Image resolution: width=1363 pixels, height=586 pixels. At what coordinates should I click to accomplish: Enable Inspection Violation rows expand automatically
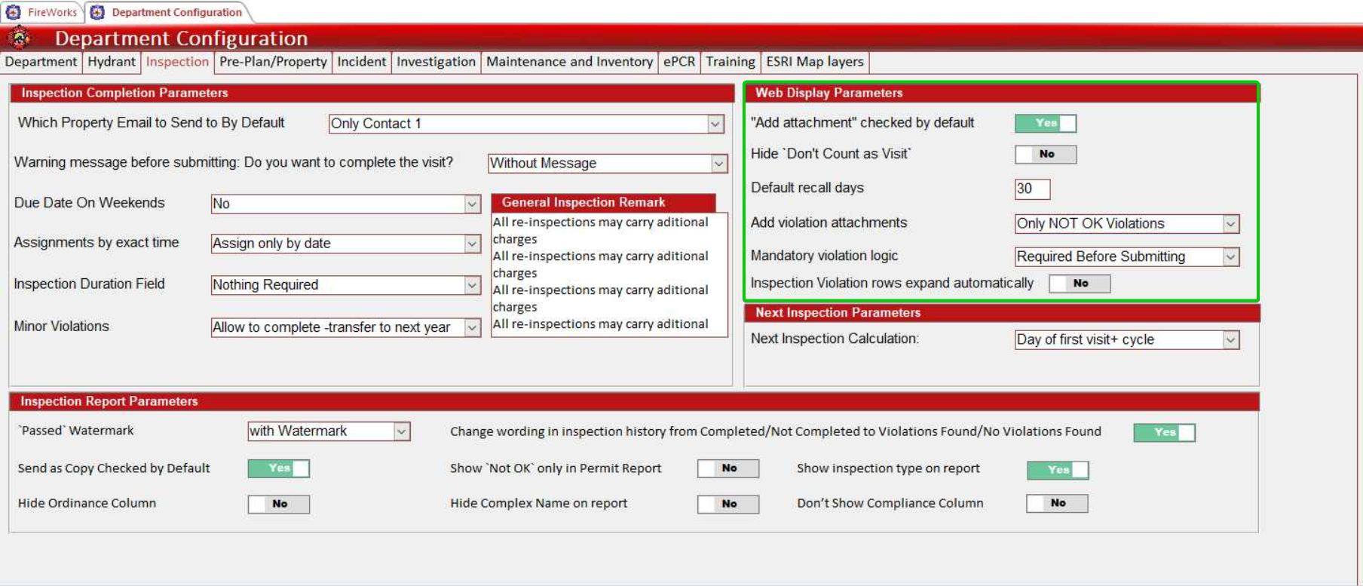coord(1080,284)
